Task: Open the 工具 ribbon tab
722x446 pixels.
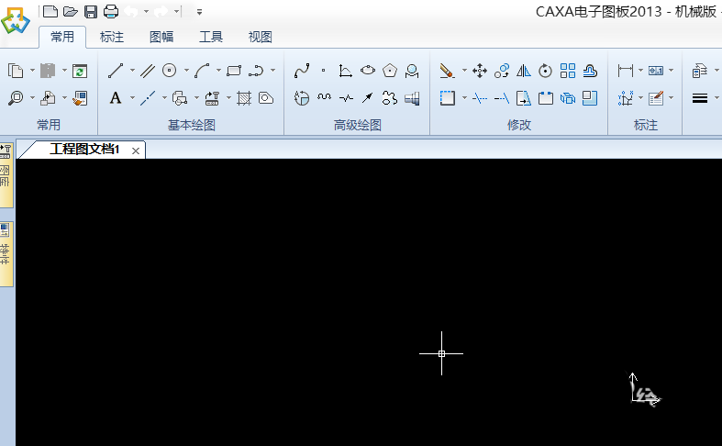Action: (211, 37)
